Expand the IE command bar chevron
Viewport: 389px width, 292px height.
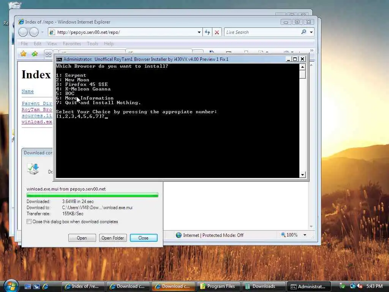point(312,51)
